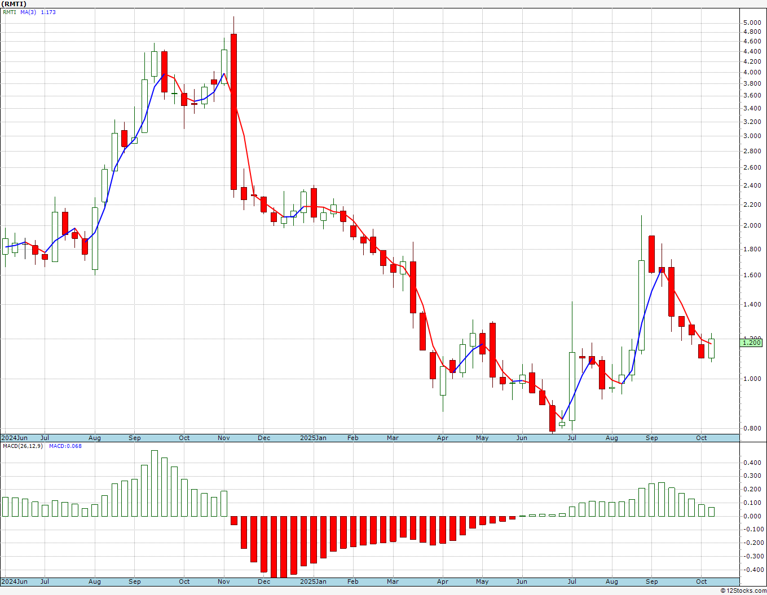Click the 0.100 MACD axis label
This screenshot has width=767, height=595.
[752, 503]
